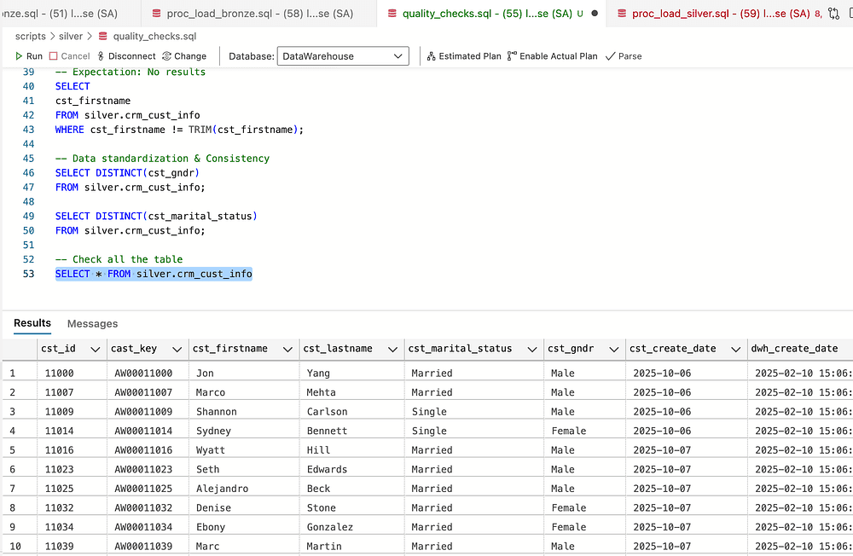Viewport: 853px width, 556px height.
Task: Open the cst_create_date column filter dropdown
Action: (735, 350)
